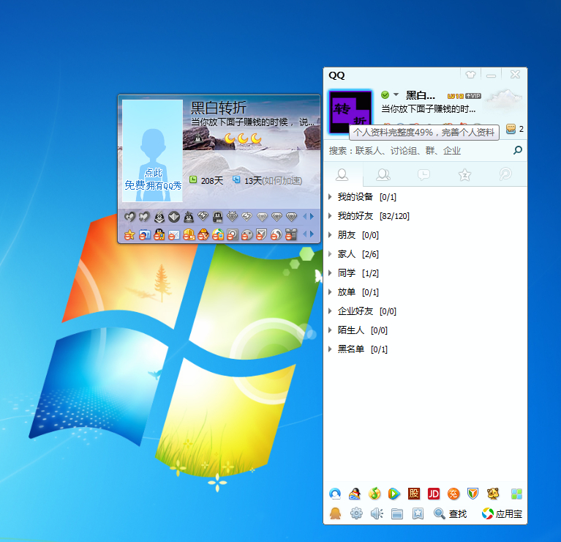Expand 家人 [2/6] group

[x=425, y=254]
